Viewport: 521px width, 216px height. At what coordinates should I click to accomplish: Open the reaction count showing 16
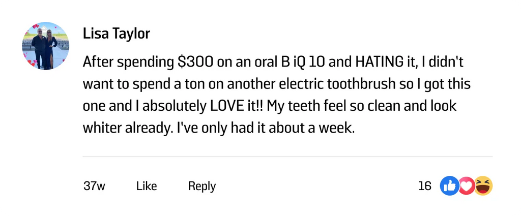click(x=425, y=186)
